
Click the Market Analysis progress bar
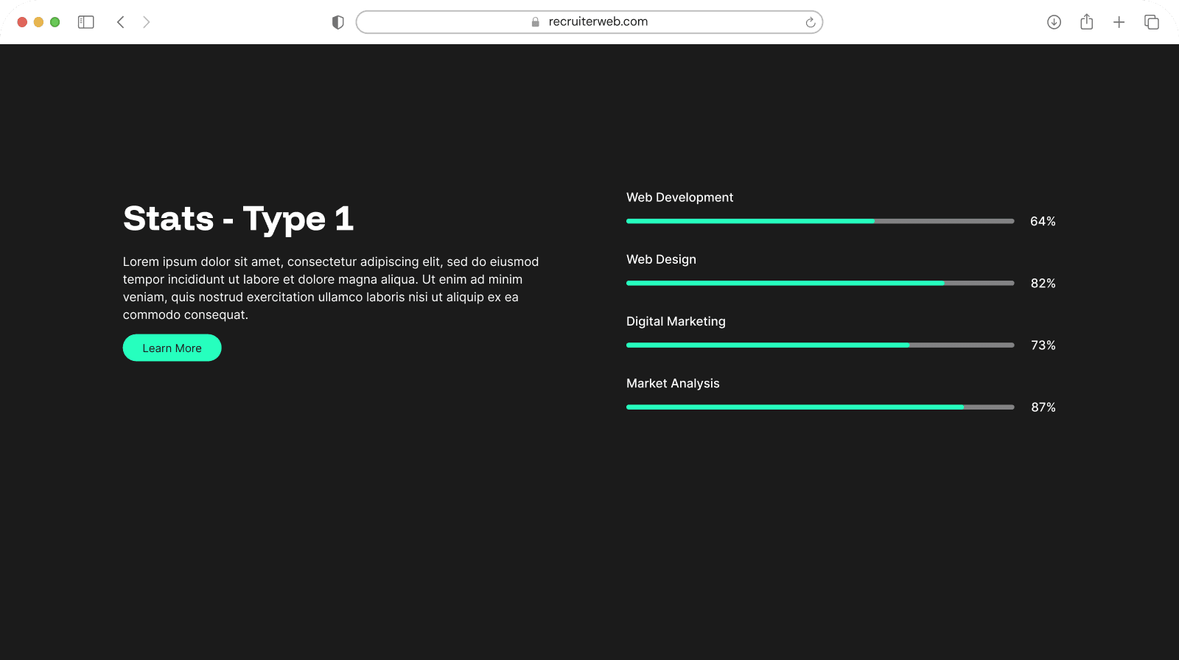coord(819,407)
